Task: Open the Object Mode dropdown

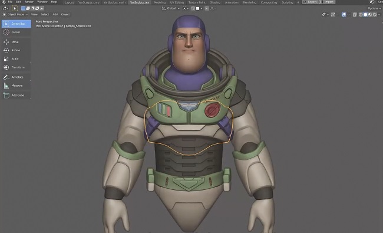Action: 15,14
